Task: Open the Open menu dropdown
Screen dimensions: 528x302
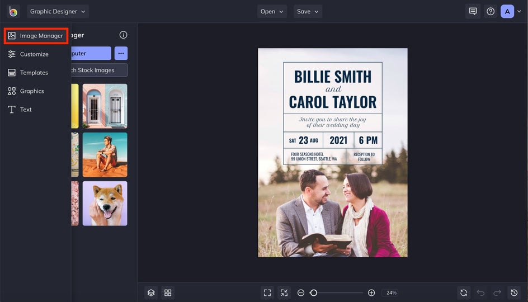Action: pos(272,11)
